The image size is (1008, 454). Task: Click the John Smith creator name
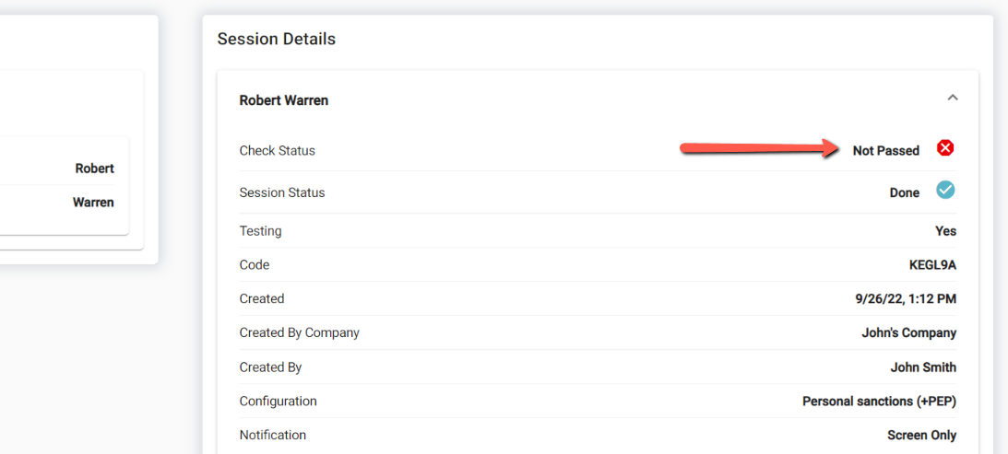923,367
